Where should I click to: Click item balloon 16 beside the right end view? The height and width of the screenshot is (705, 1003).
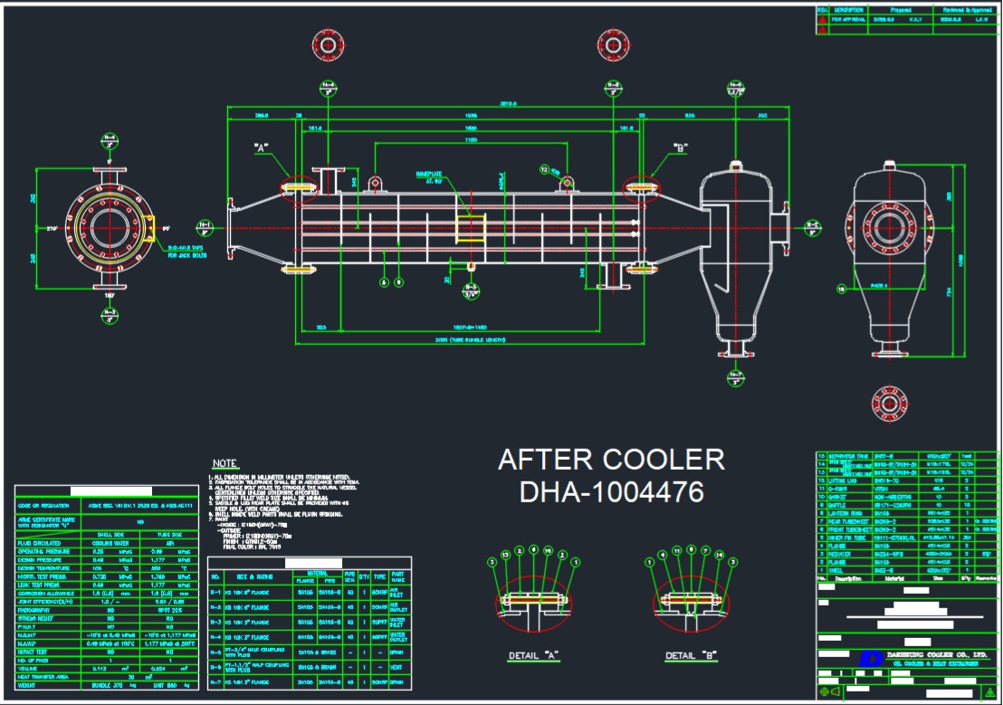pos(842,290)
